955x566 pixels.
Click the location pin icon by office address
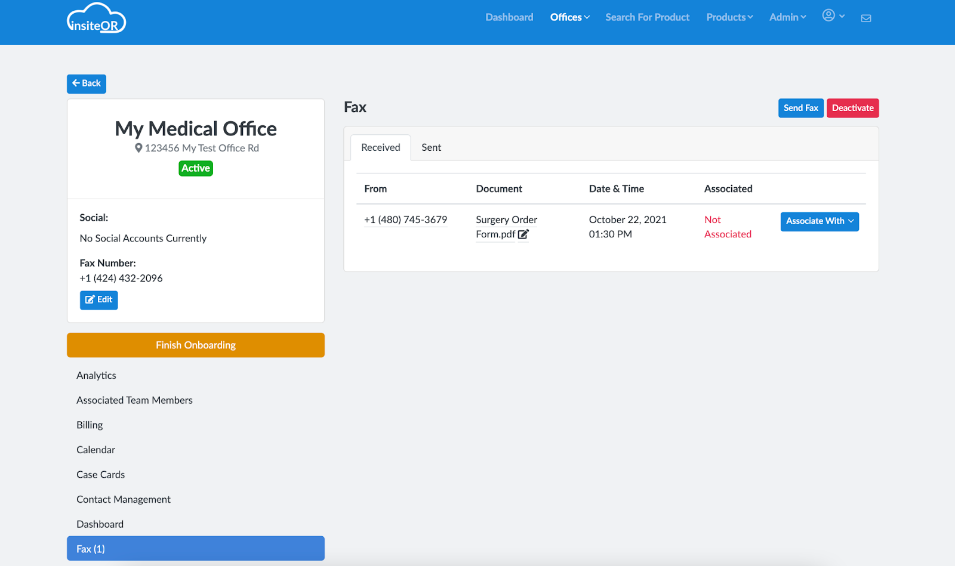[x=138, y=148]
